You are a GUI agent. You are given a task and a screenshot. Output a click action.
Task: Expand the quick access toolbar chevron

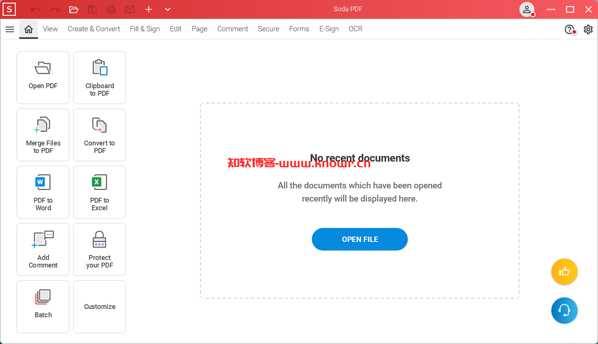pyautogui.click(x=168, y=9)
